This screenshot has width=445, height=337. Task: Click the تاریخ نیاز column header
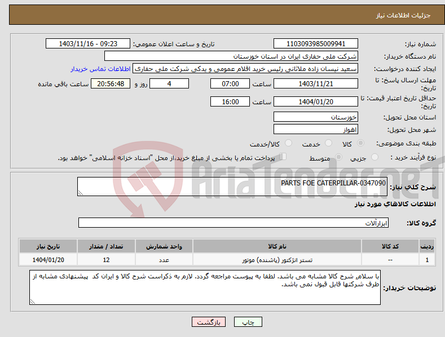click(x=49, y=246)
